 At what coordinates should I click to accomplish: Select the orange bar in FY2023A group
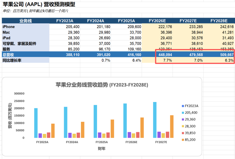point(53,131)
